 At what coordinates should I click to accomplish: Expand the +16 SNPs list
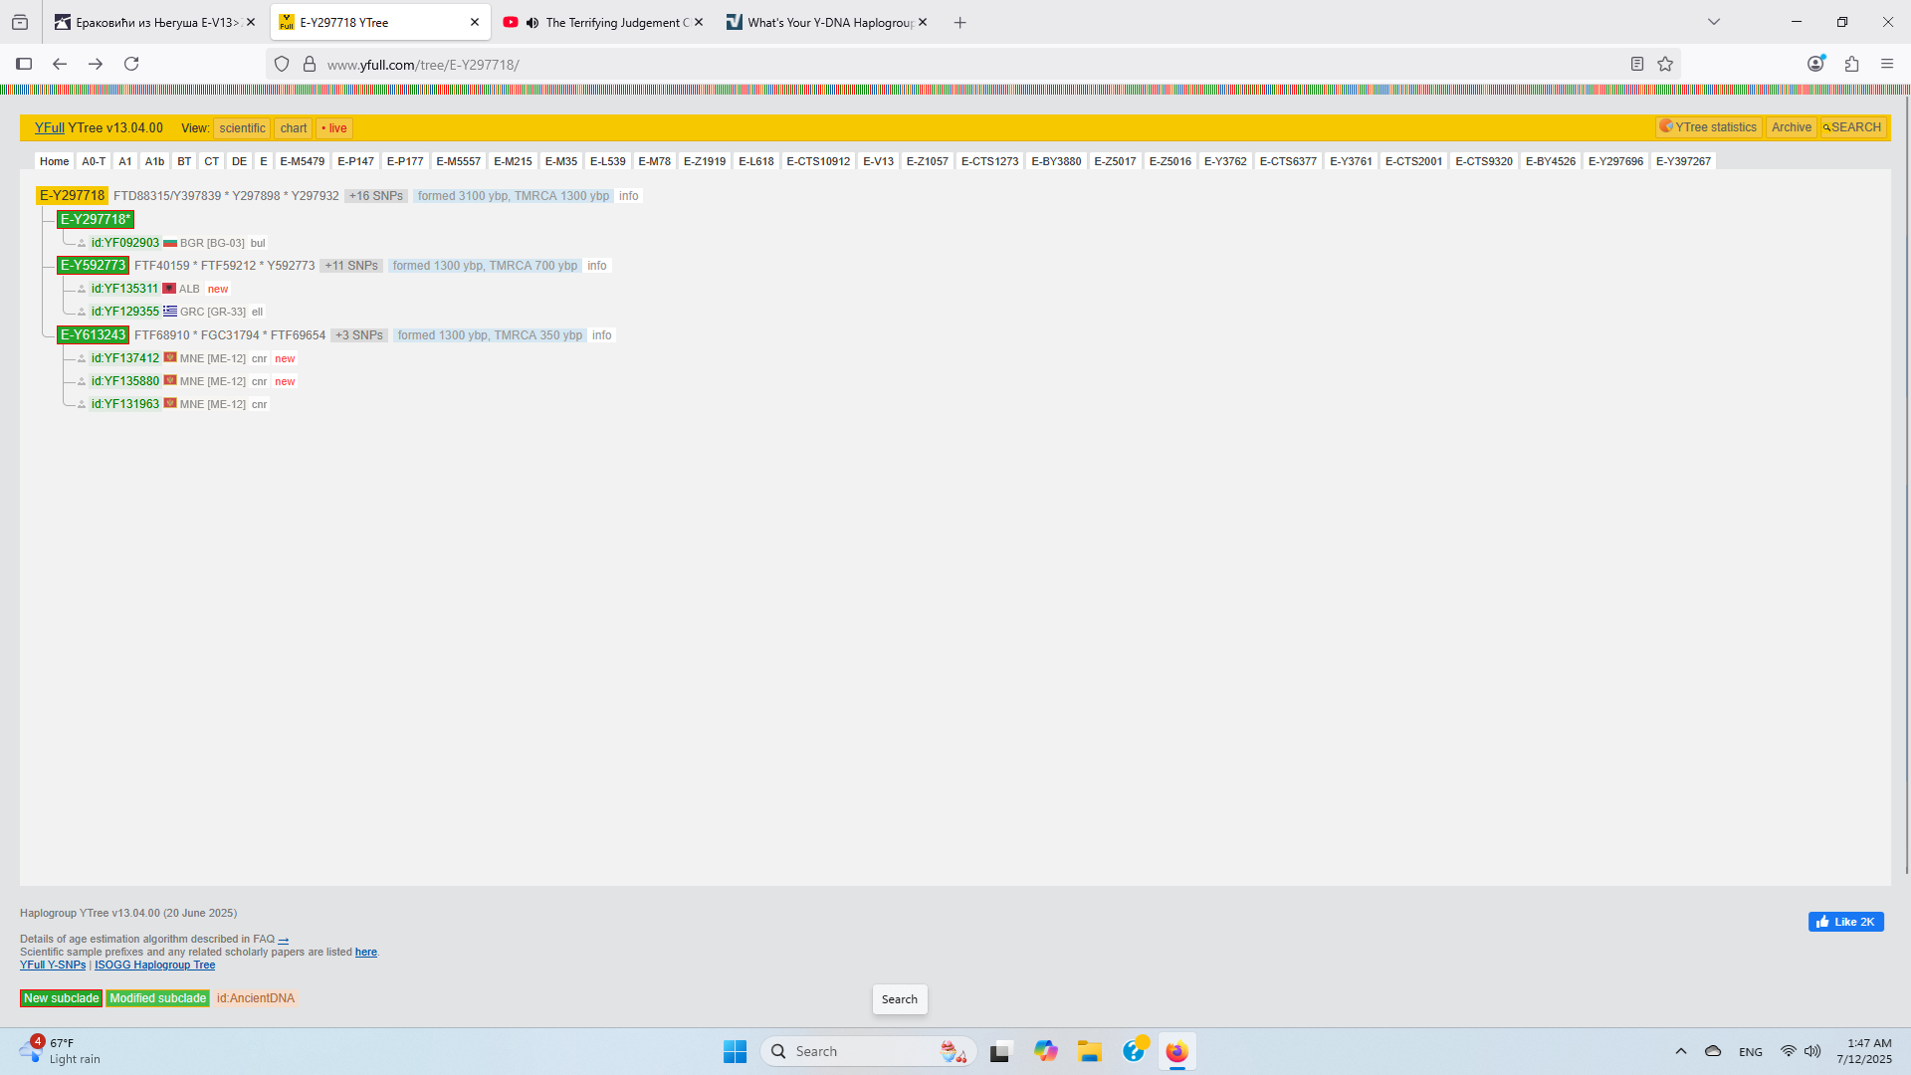(x=375, y=196)
